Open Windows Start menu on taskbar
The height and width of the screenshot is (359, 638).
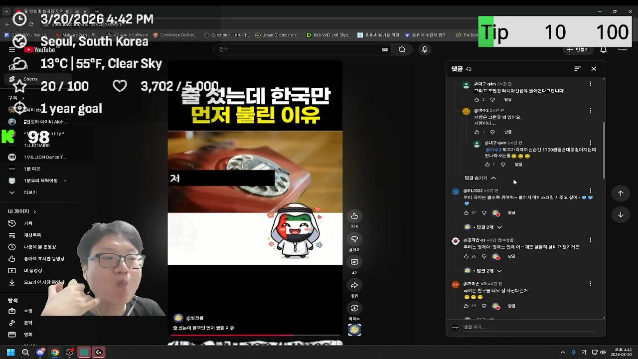[10, 353]
